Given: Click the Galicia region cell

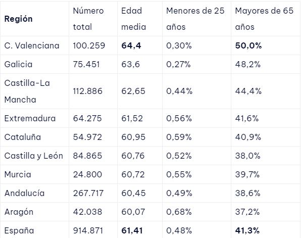Looking at the screenshot, I should click(18, 64).
